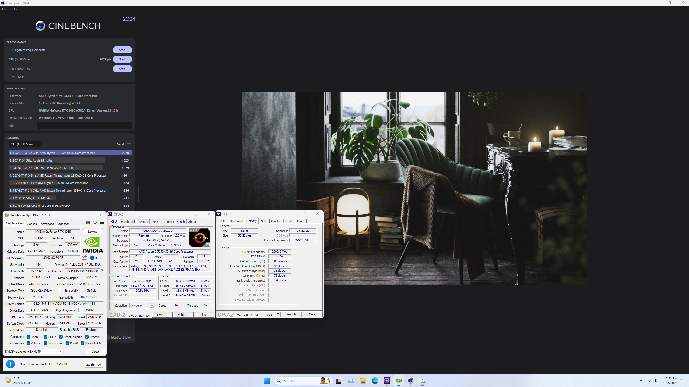Open the Mainboard tab in CPU-Z CPU window
The width and height of the screenshot is (689, 387).
tap(128, 222)
